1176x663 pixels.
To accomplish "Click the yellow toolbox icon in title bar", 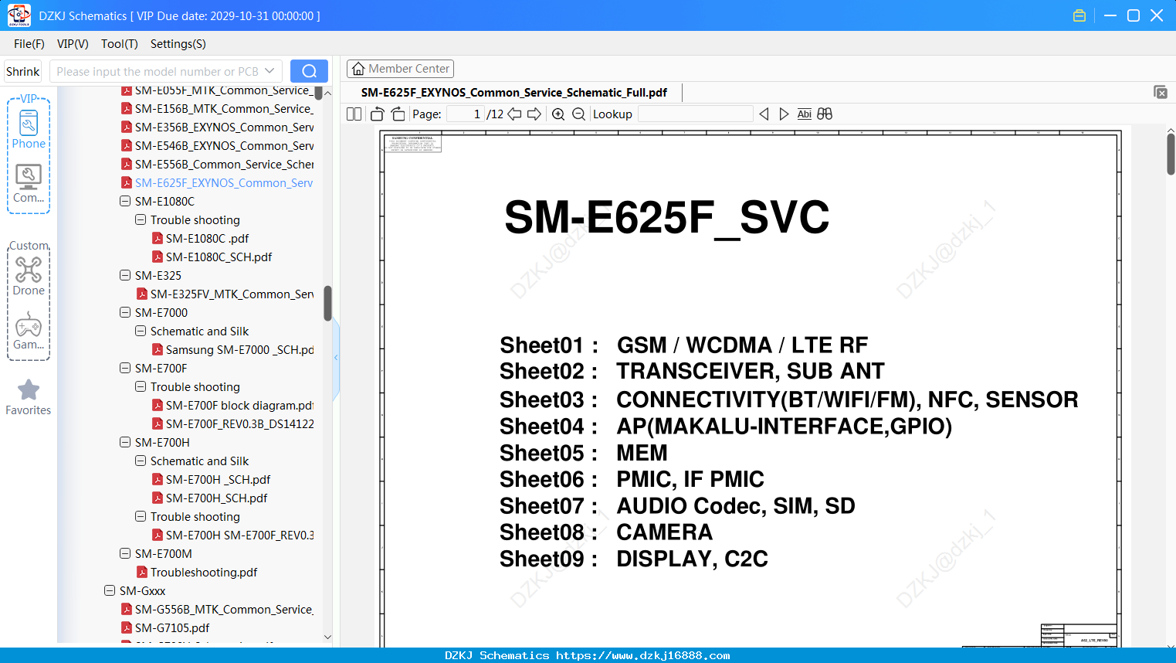I will (x=1079, y=15).
